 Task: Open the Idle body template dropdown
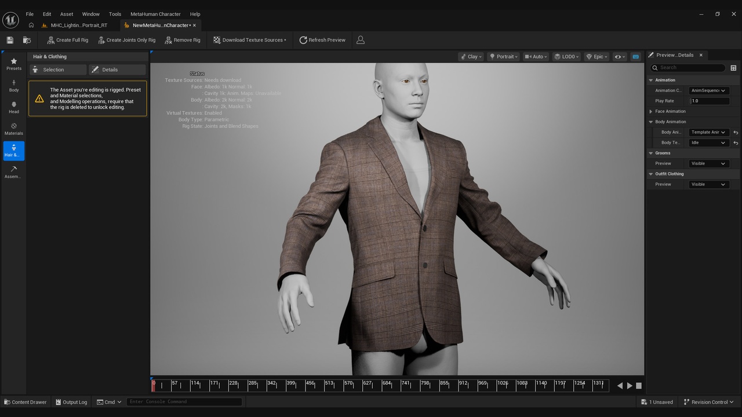(708, 142)
